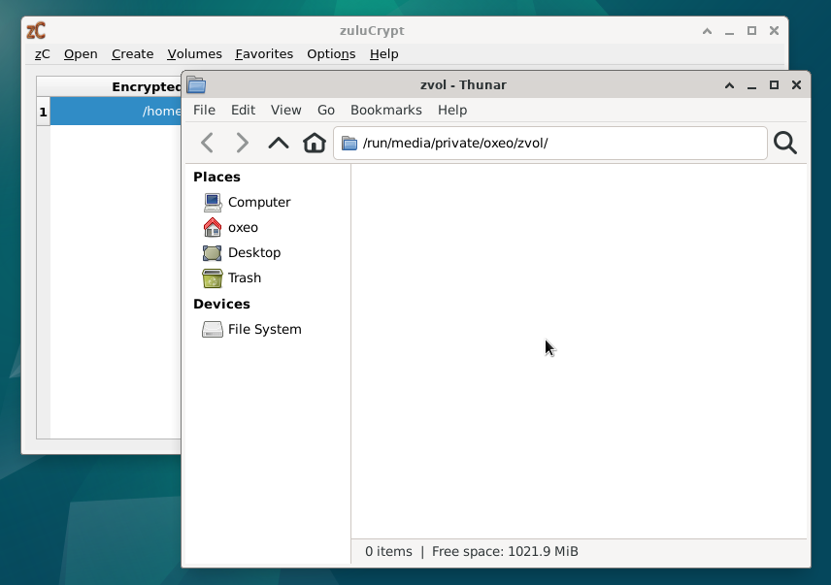Click the 0 items status bar text
The width and height of the screenshot is (831, 585).
(388, 552)
